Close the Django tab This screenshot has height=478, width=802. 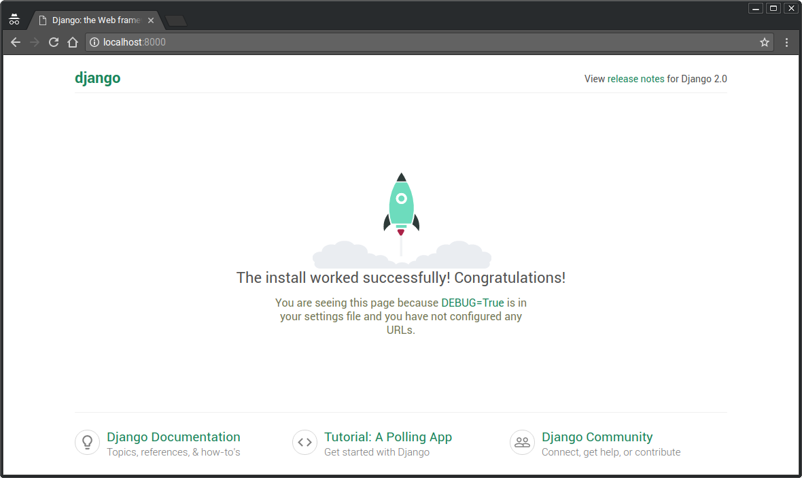pos(150,20)
